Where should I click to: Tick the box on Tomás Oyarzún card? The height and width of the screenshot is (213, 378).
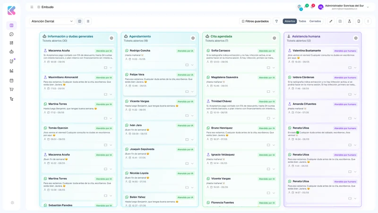[105, 145]
